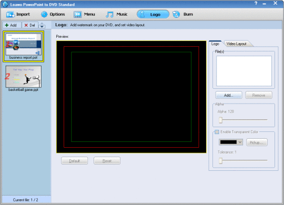Click the logo File(s) list box
The height and width of the screenshot is (205, 284).
point(244,71)
